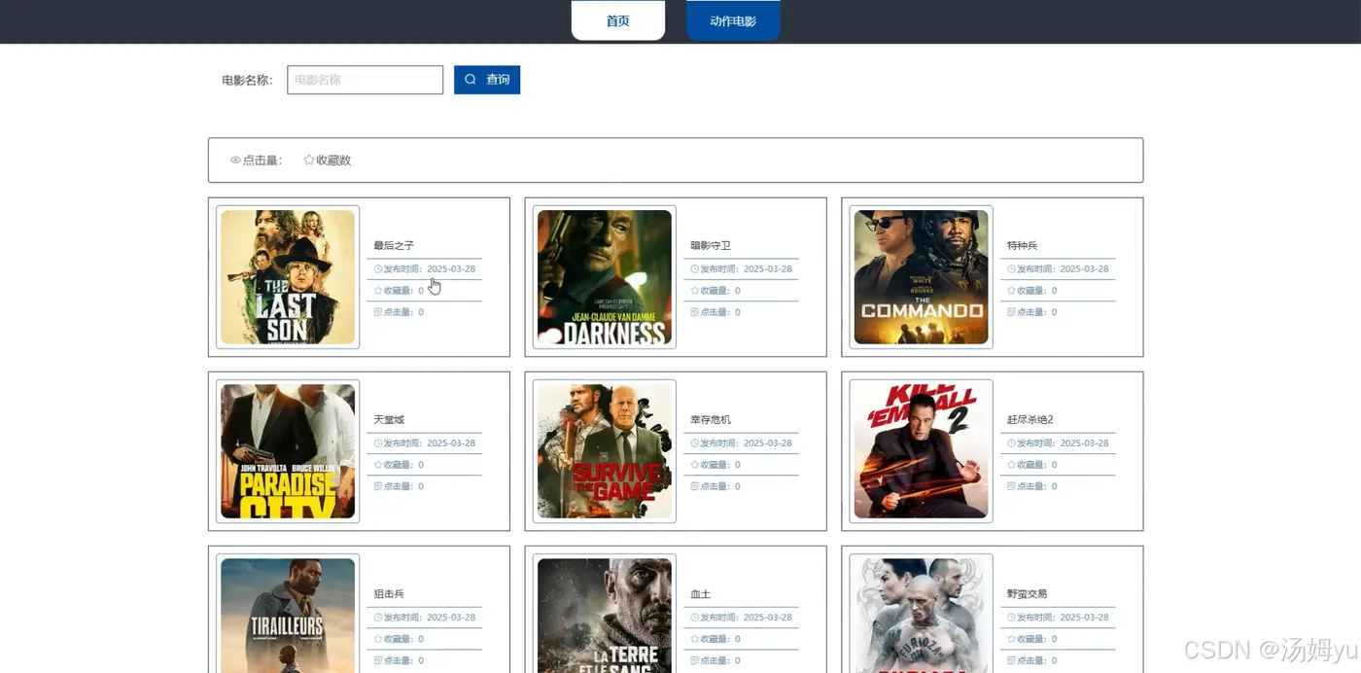This screenshot has width=1361, height=673.
Task: Click star 收藏量 icon for 特种兵
Action: (x=1012, y=291)
